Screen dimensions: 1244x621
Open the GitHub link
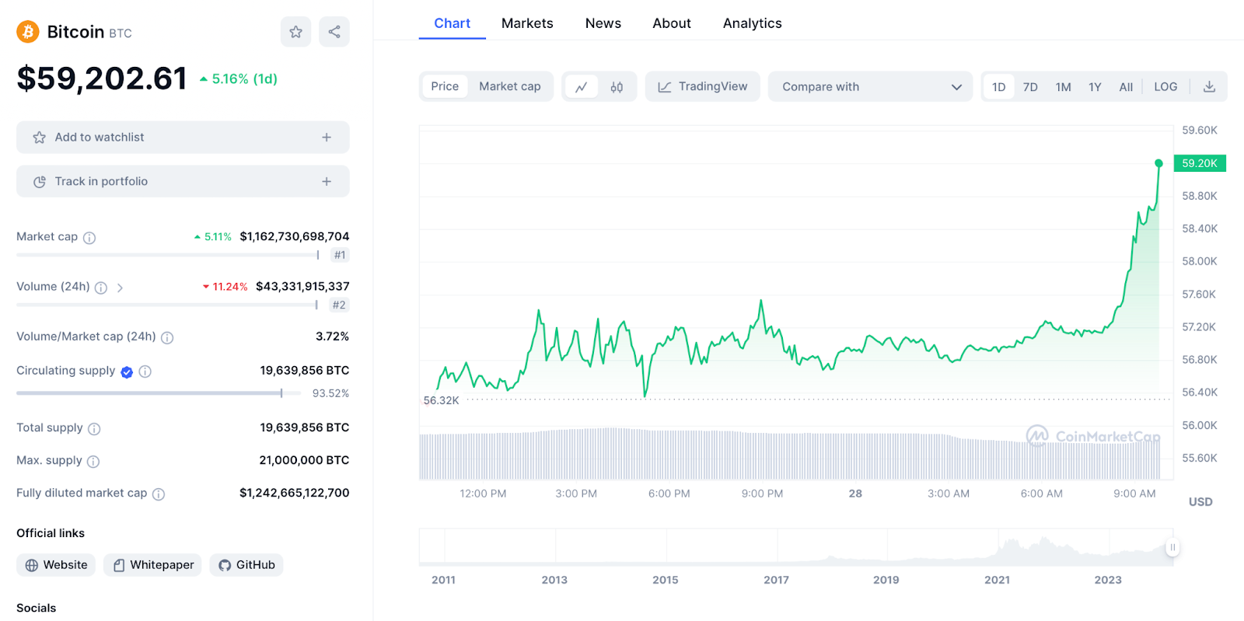point(246,565)
